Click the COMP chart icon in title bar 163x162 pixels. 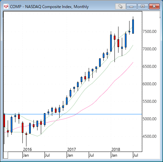(6, 6)
